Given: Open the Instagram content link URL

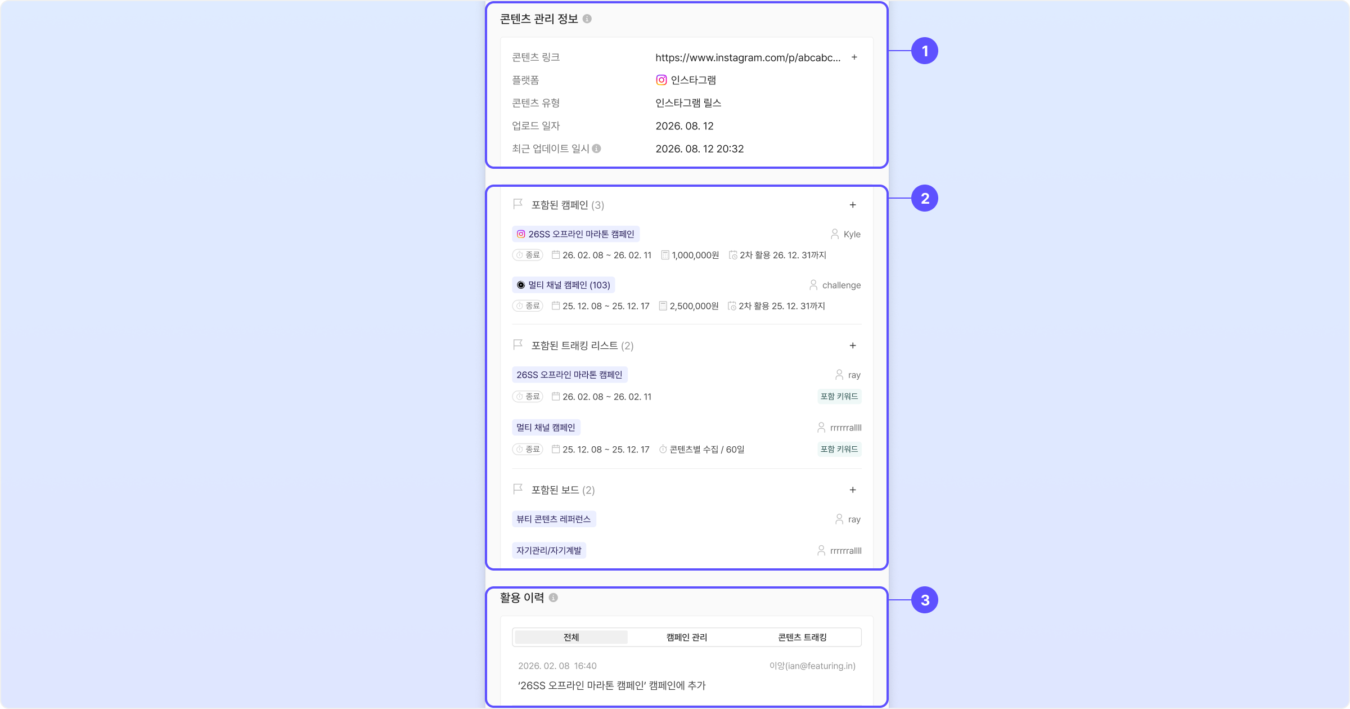Looking at the screenshot, I should 748,57.
